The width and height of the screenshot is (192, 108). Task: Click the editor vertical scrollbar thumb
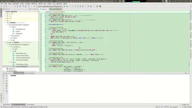(189, 64)
